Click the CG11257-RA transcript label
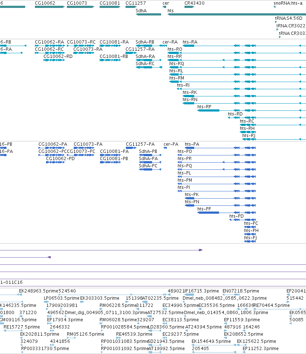The height and width of the screenshot is (354, 306). [140, 49]
